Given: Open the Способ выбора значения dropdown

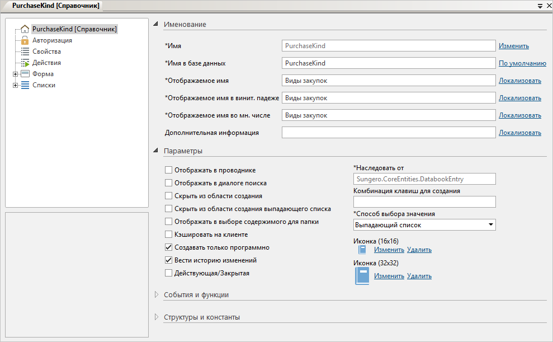Looking at the screenshot, I should tap(490, 225).
